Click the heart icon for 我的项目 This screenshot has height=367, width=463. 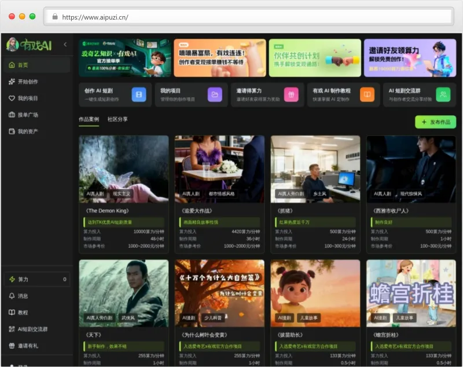[x=12, y=98]
